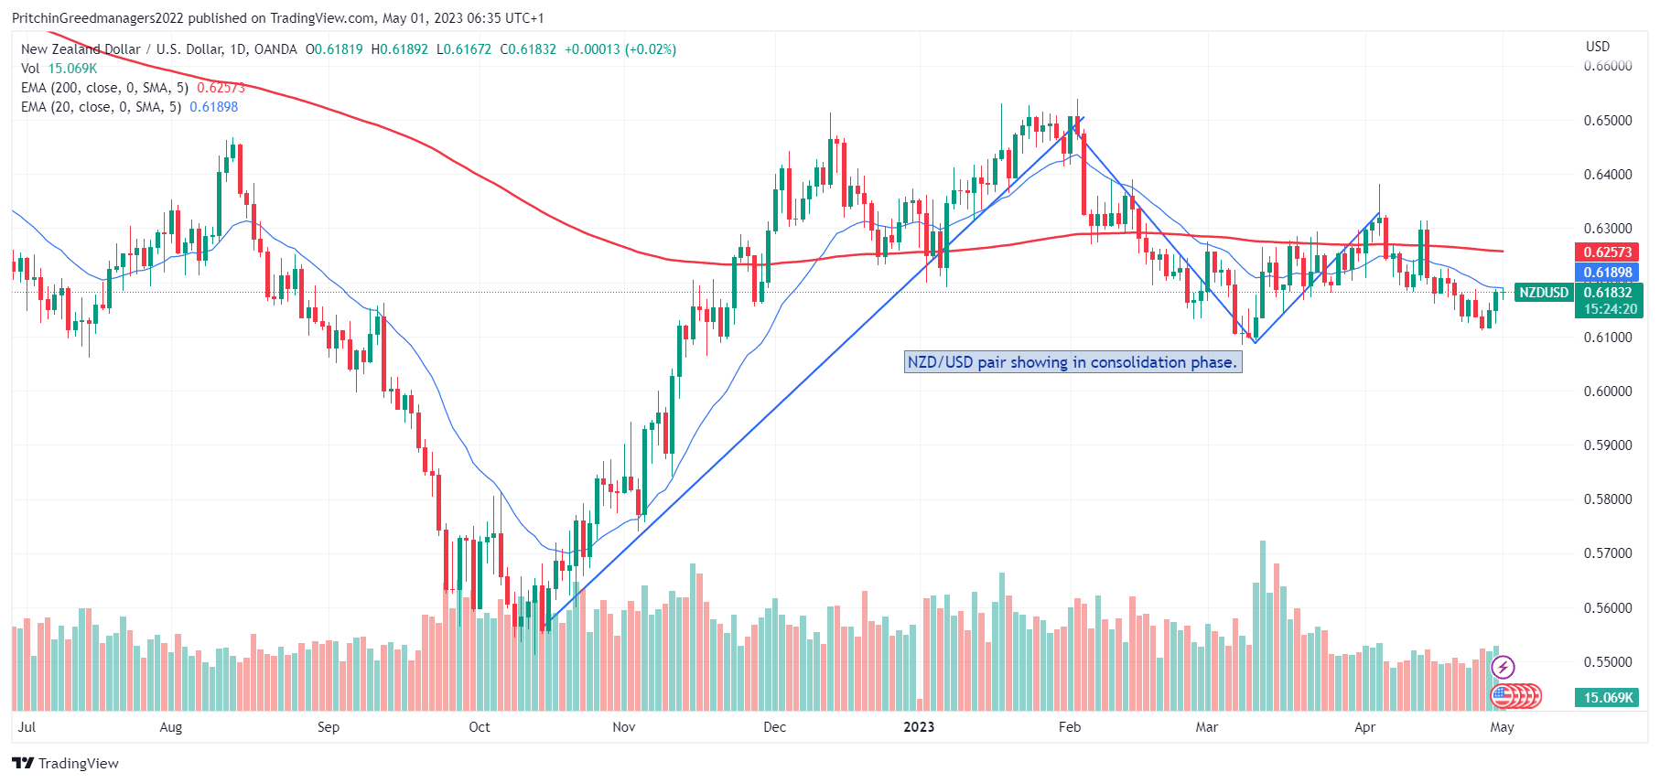Click the Feb label on time axis
Screen dimensions: 1660x783
(1070, 727)
